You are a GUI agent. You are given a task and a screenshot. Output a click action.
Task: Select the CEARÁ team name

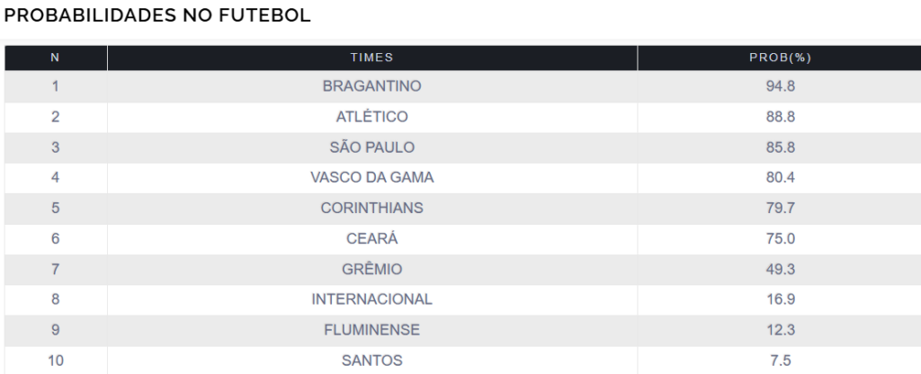point(371,239)
